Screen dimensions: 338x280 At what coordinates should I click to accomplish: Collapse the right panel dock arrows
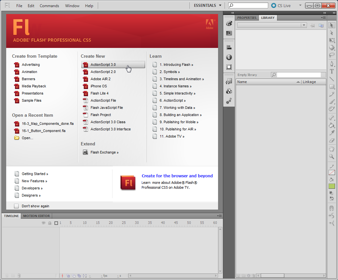point(325,13)
